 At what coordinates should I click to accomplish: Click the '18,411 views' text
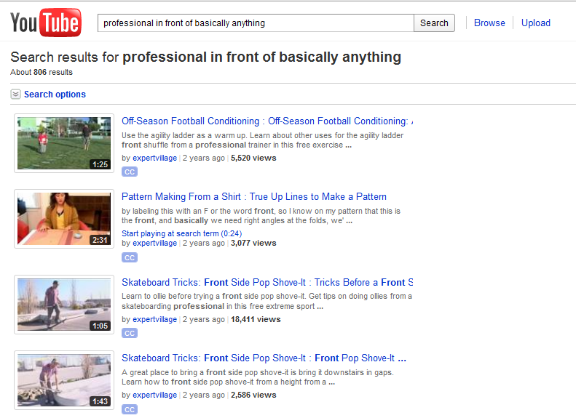(256, 319)
